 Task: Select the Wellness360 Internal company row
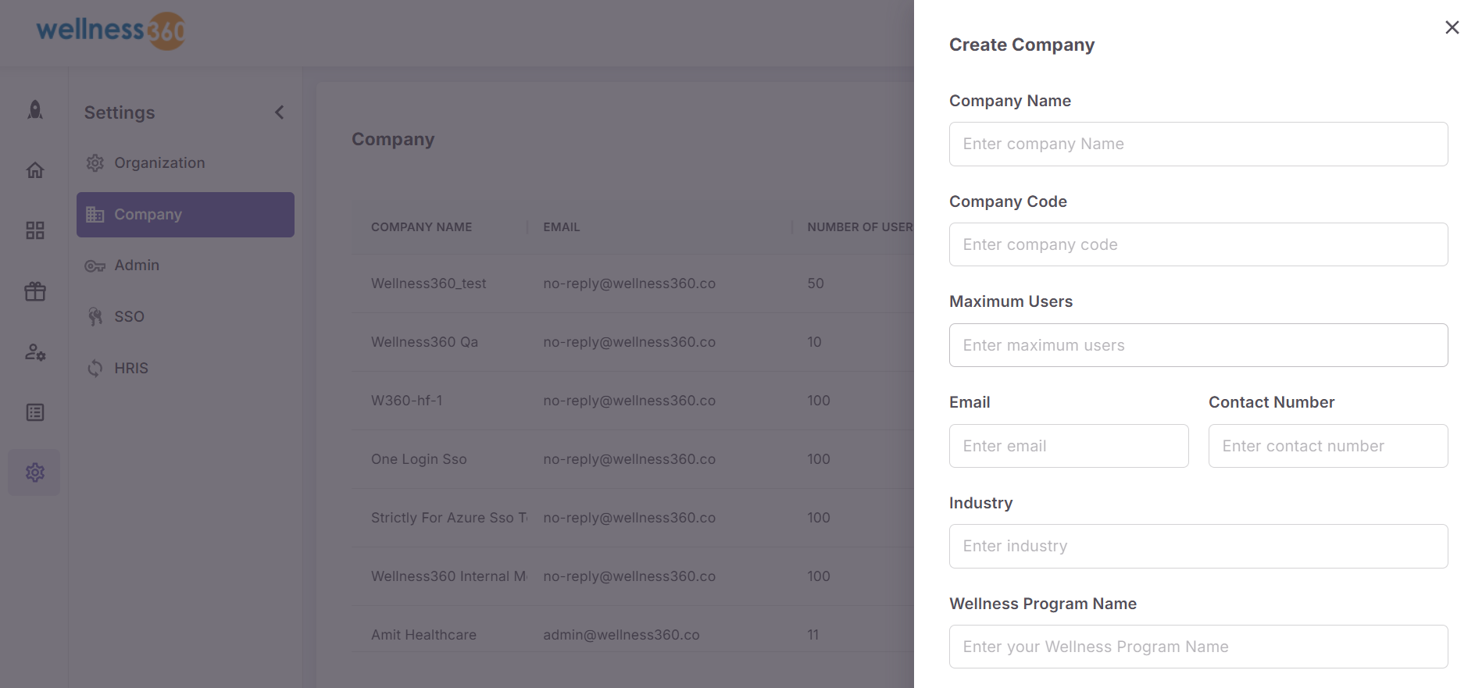(632, 576)
